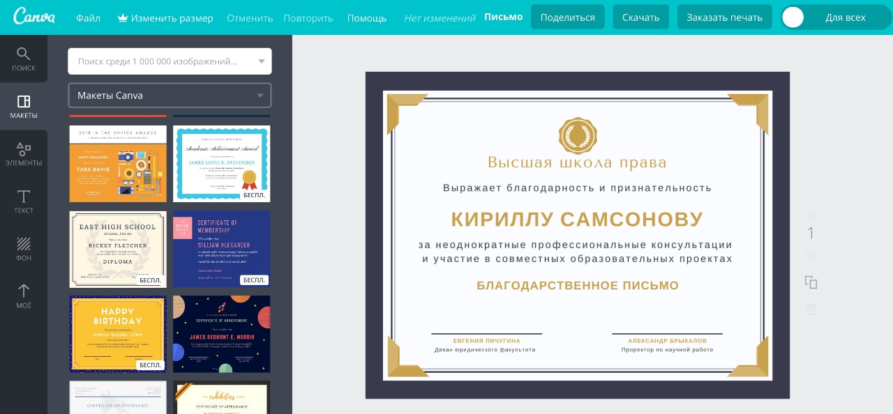Screen dimensions: 893x414
Task: Click the page number 1 indicator
Action: point(811,233)
